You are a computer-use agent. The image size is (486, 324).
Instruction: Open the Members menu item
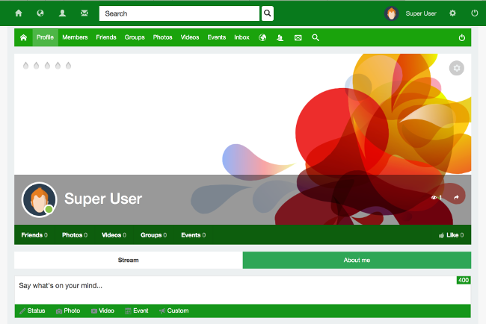pyautogui.click(x=75, y=37)
